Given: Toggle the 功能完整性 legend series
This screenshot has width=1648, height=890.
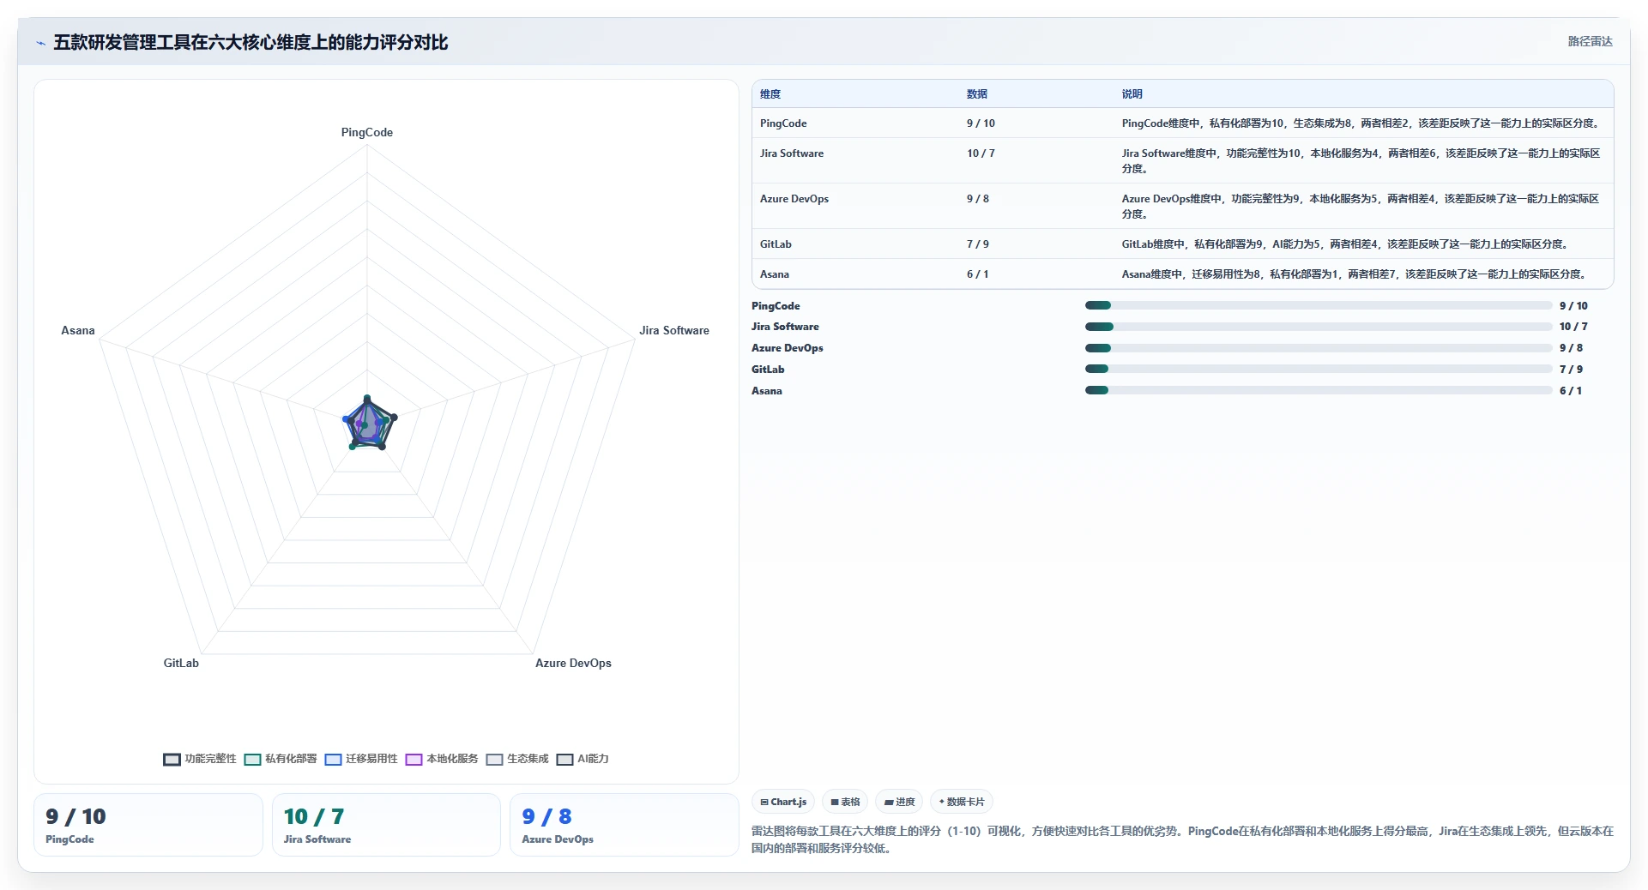Looking at the screenshot, I should point(200,759).
